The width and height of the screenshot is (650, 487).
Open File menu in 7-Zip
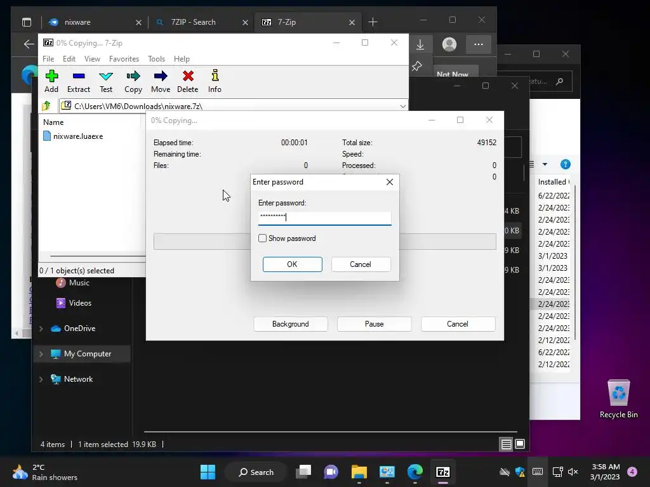(x=48, y=59)
